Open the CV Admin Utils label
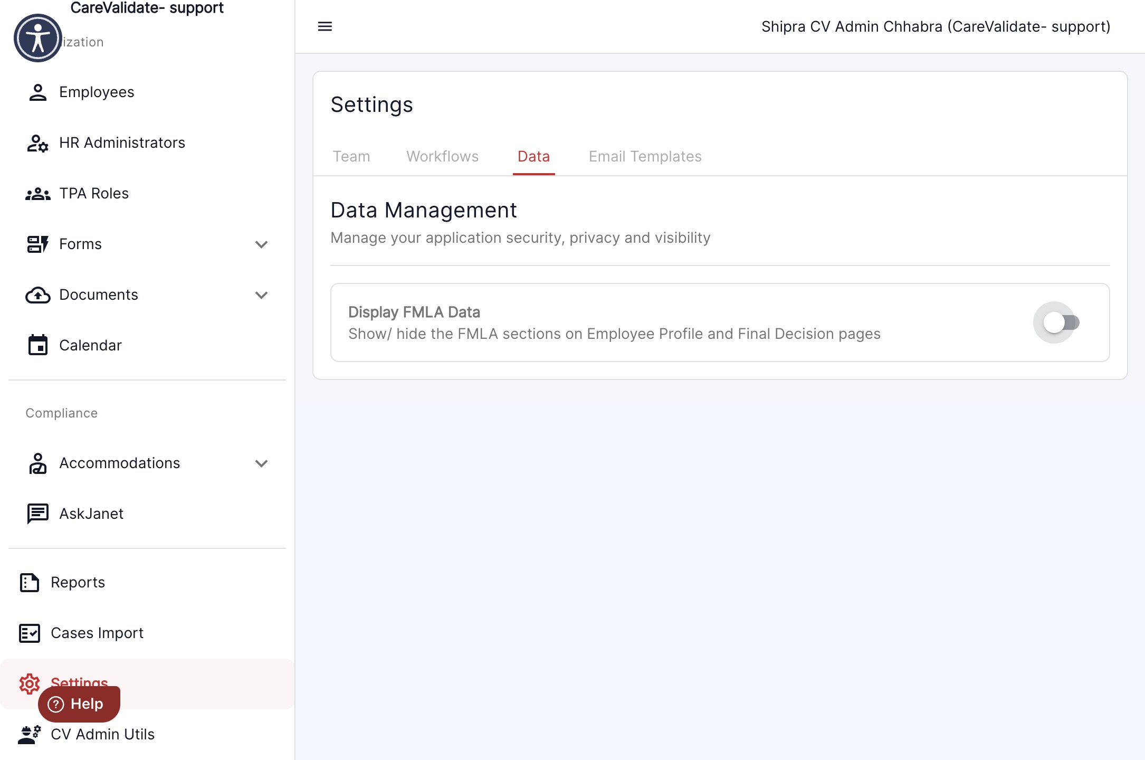Image resolution: width=1145 pixels, height=760 pixels. (103, 735)
